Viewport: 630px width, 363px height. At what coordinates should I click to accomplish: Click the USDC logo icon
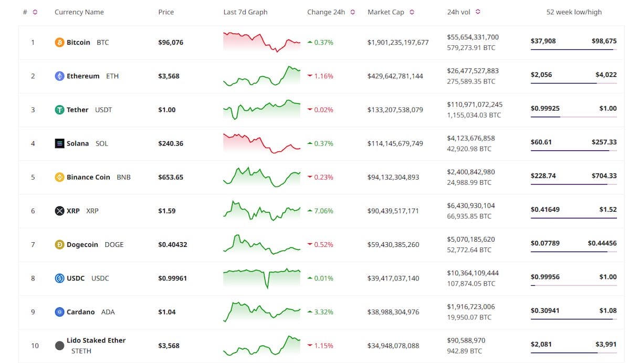(59, 278)
